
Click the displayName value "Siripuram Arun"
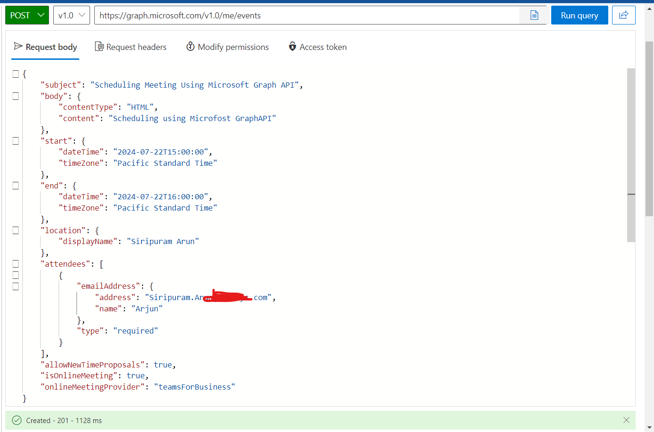[163, 242]
